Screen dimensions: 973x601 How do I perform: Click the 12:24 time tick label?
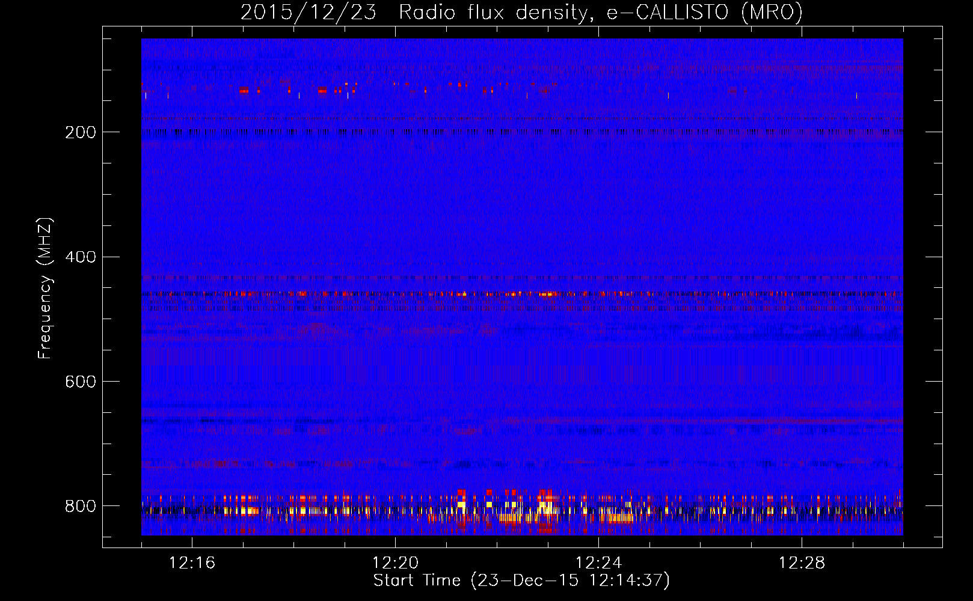[598, 563]
